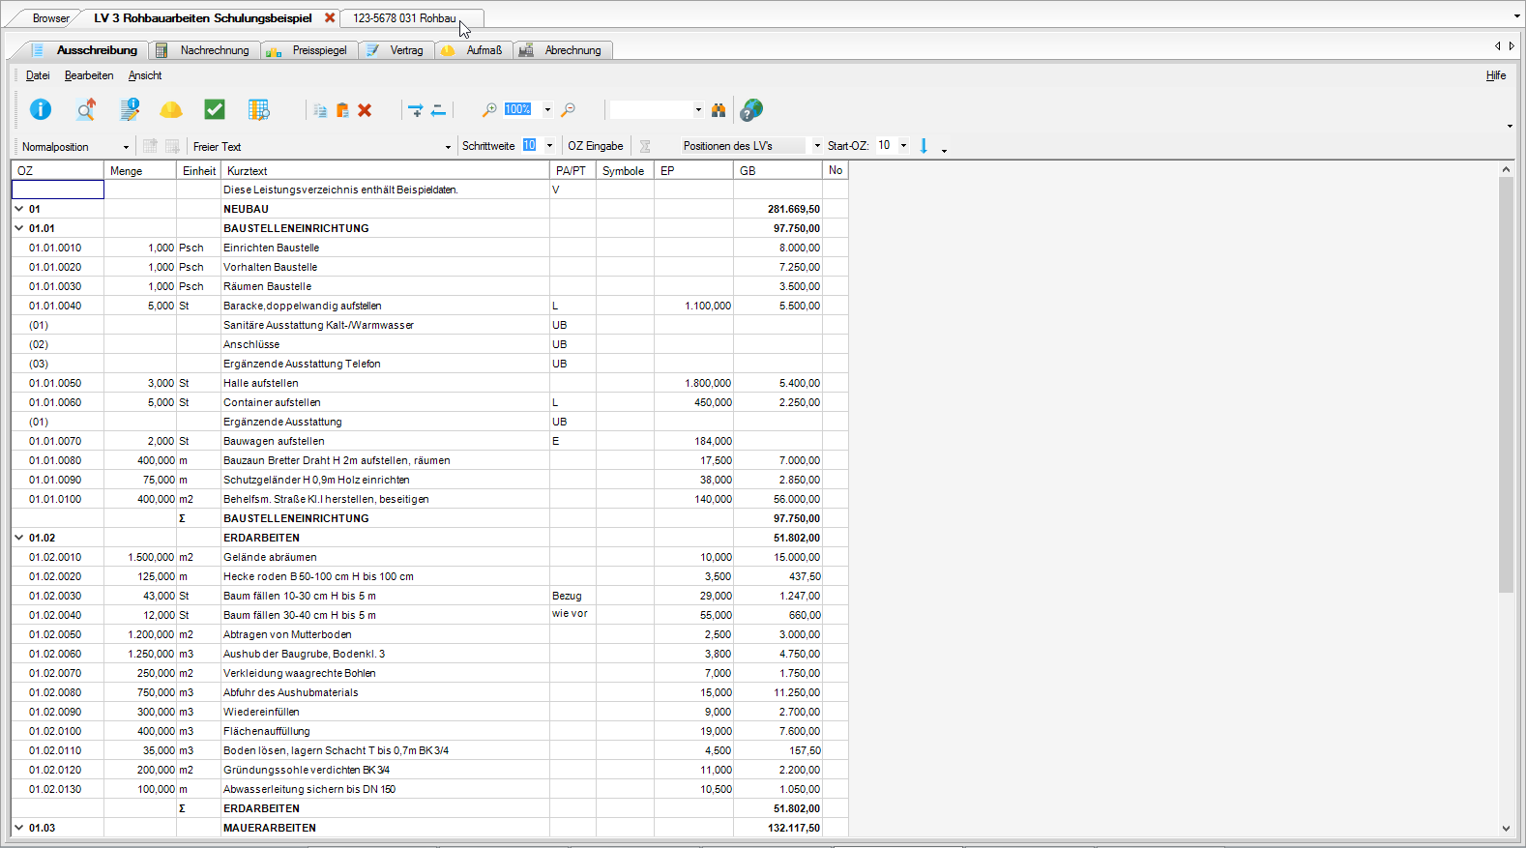Click the search input field beside binoculars
The width and height of the screenshot is (1526, 848).
(652, 110)
